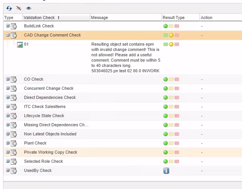This screenshot has width=242, height=189.
Task: Select the CAD Change Comment Check text
Action: point(52,35)
